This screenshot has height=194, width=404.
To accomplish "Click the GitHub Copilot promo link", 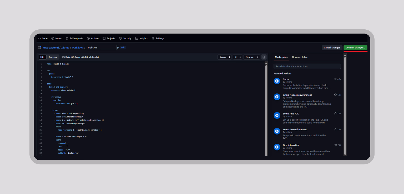I will [80, 57].
